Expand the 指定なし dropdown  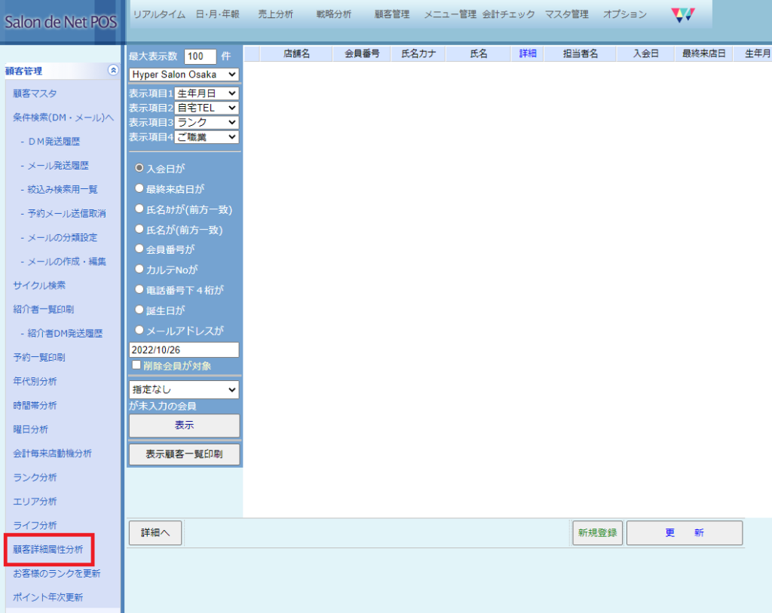pyautogui.click(x=184, y=390)
